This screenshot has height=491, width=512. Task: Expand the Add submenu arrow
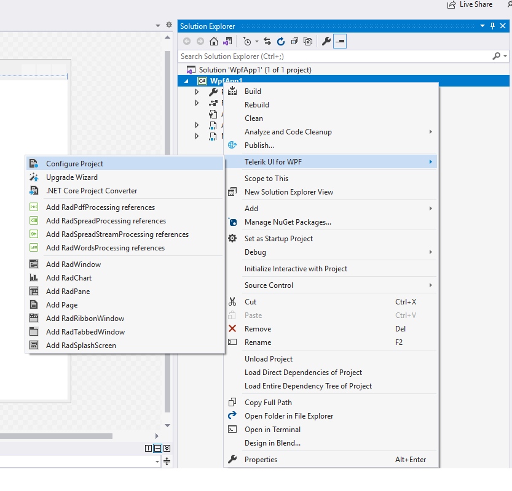pyautogui.click(x=431, y=208)
